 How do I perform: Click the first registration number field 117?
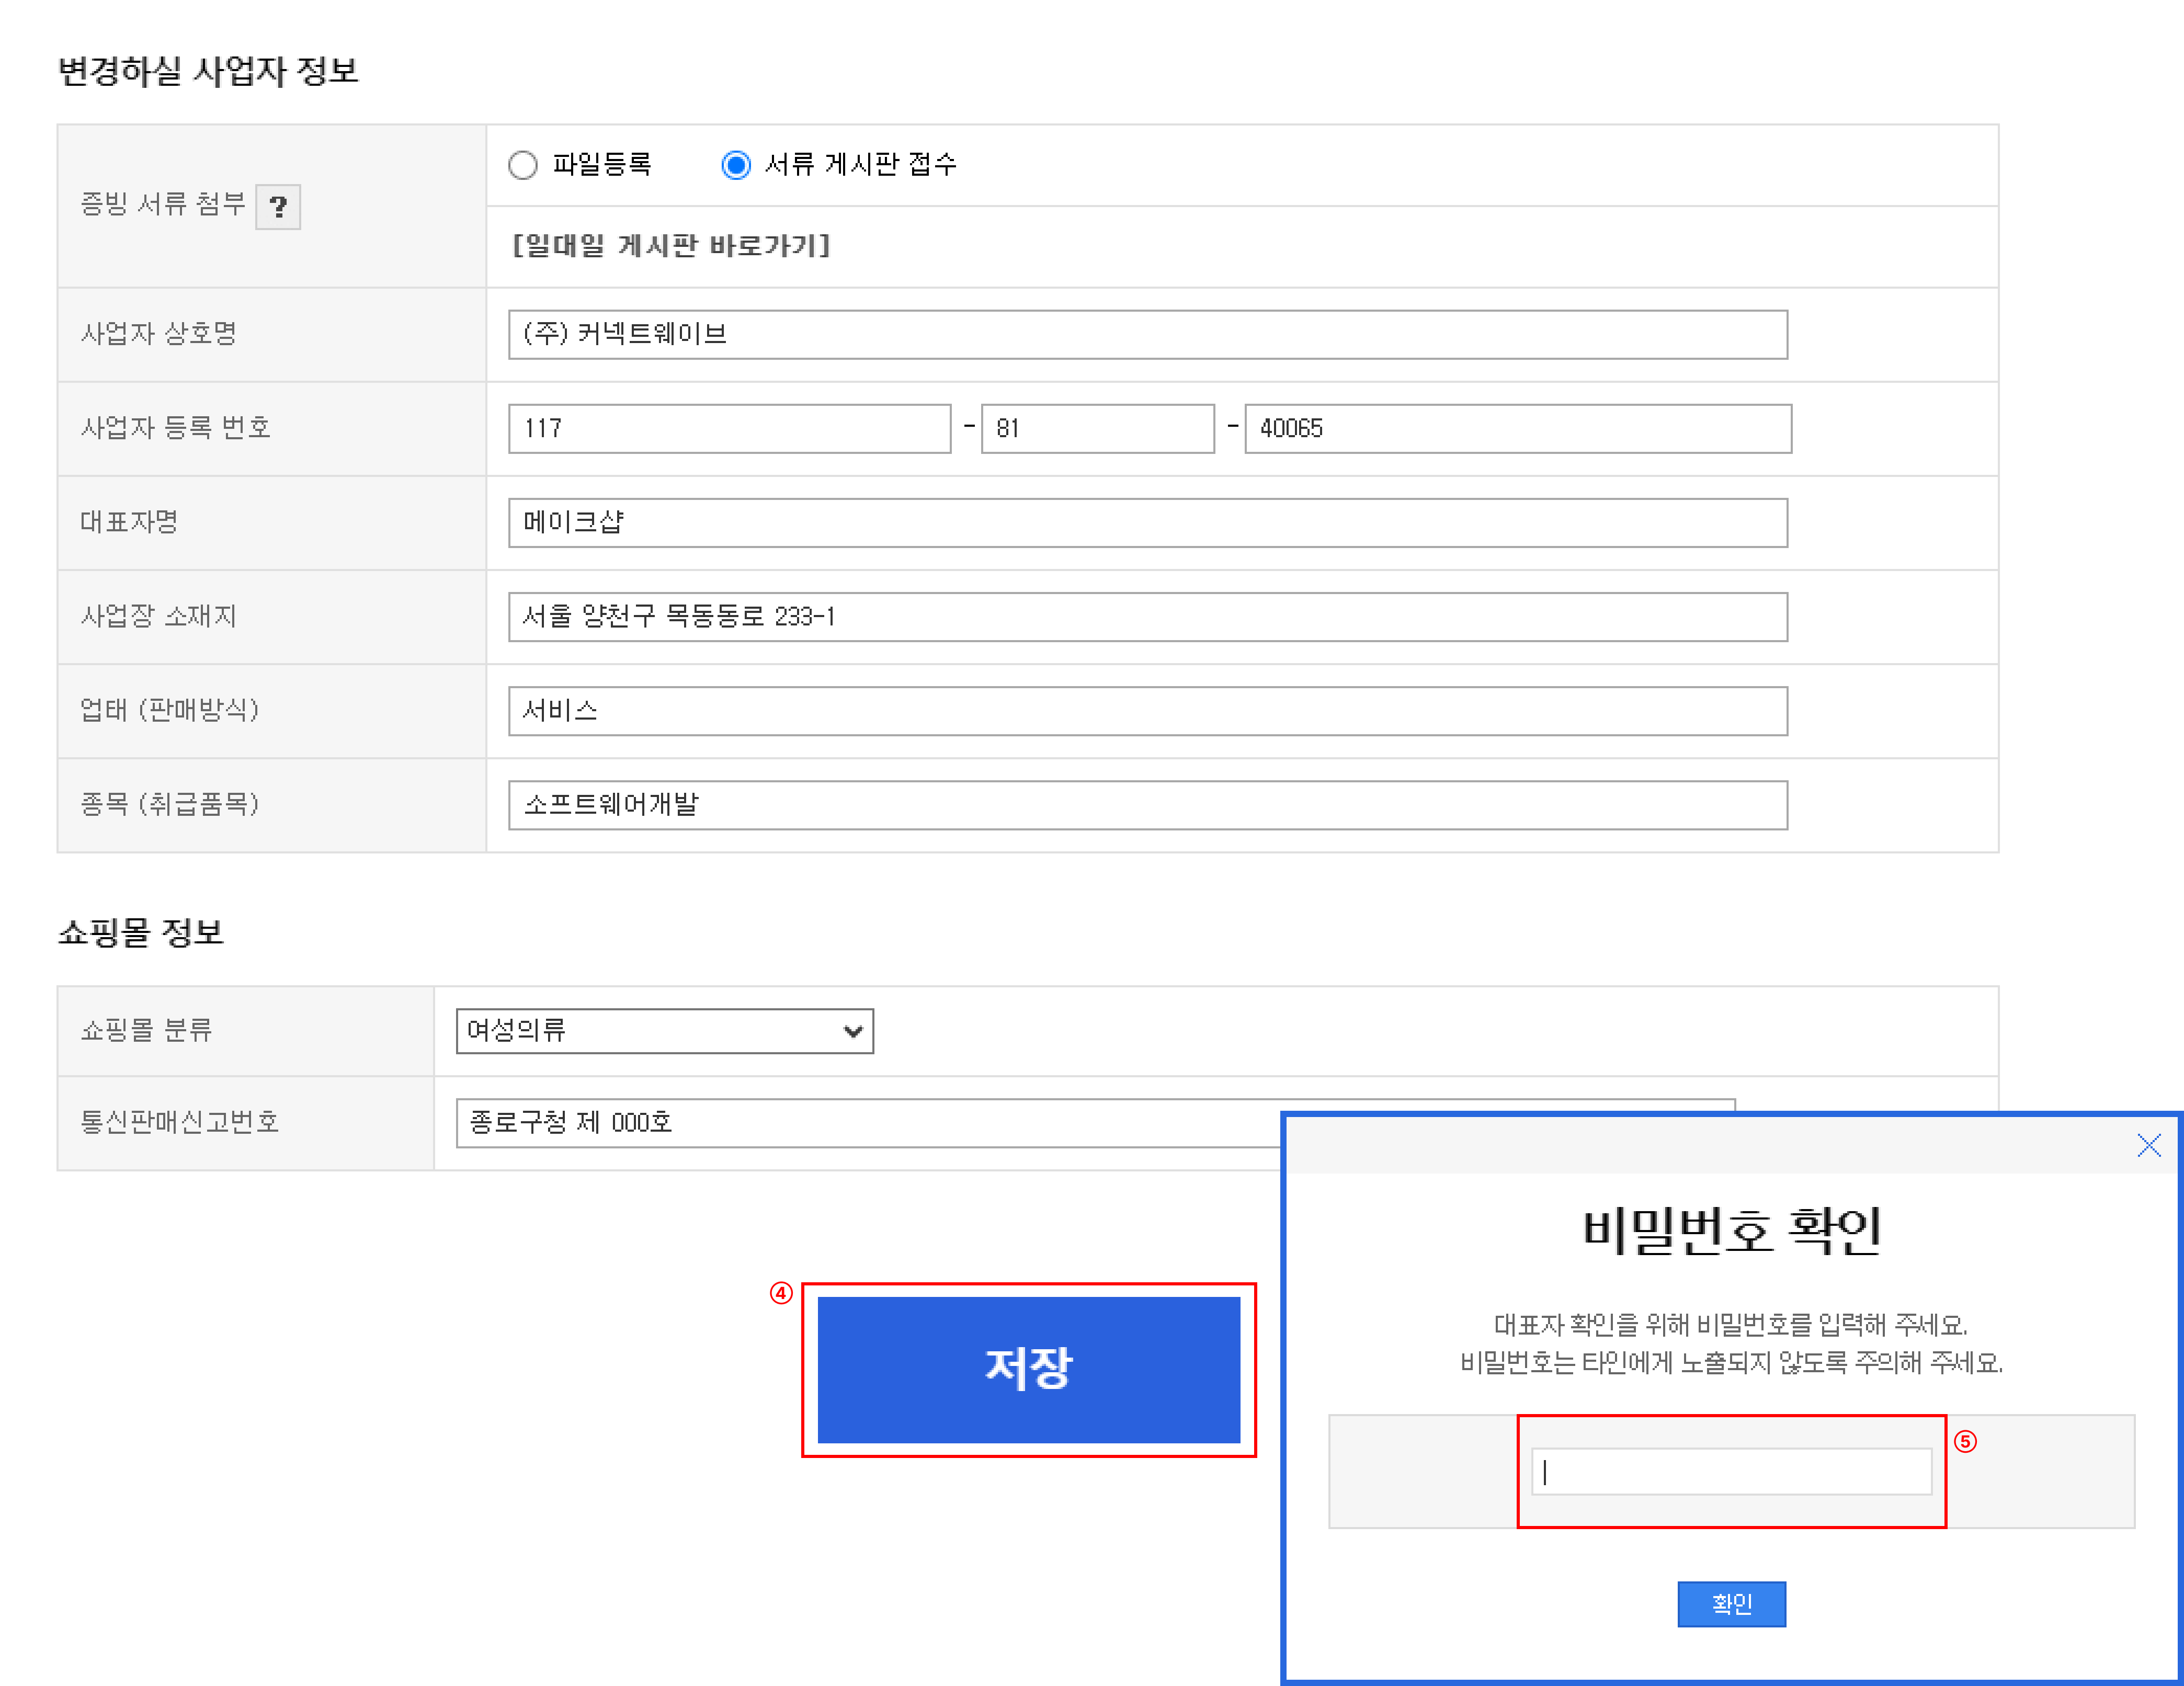729,428
